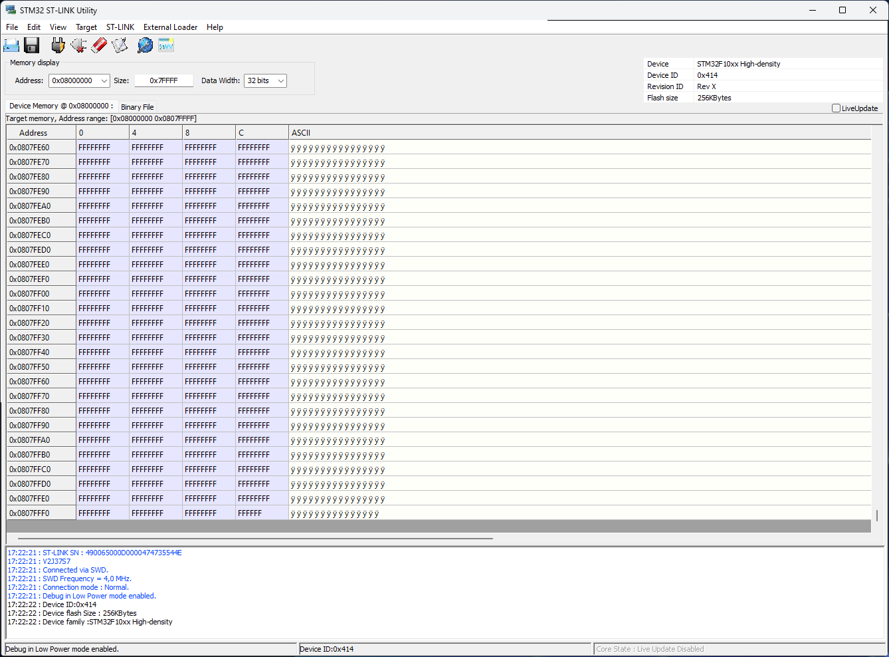Viewport: 889px width, 657px height.
Task: Click the vertical scrollbar thumb of memory grid
Action: (x=877, y=515)
